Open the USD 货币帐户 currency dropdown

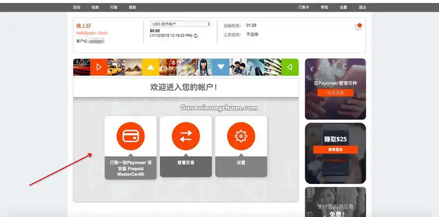[x=181, y=24]
